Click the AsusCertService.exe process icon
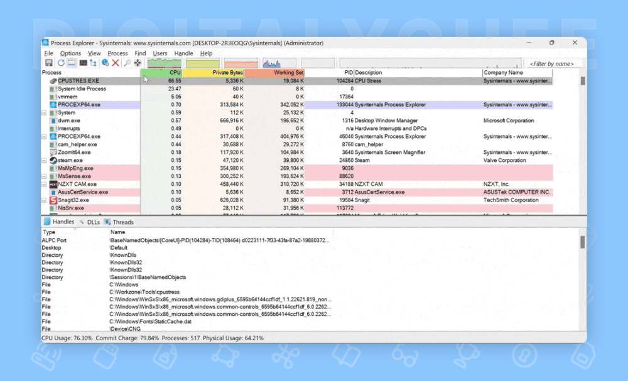 tap(53, 193)
